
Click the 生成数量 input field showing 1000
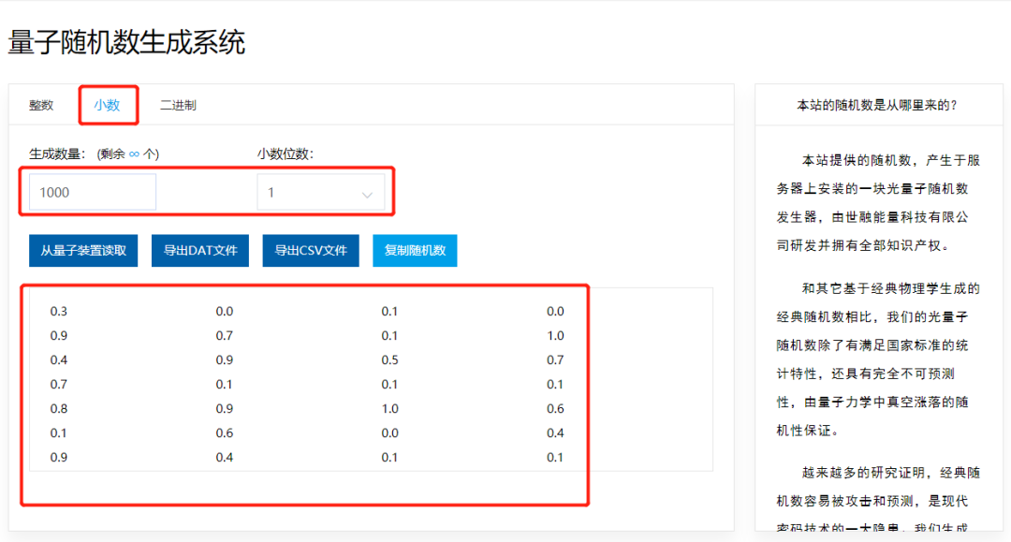tap(92, 193)
